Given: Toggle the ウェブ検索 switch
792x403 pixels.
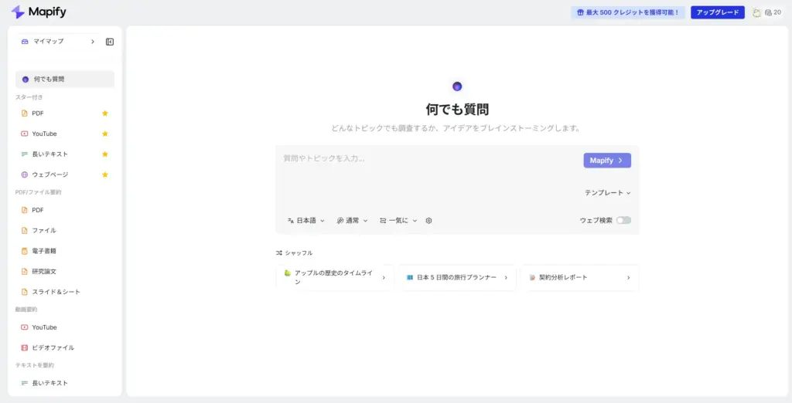Looking at the screenshot, I should [623, 220].
